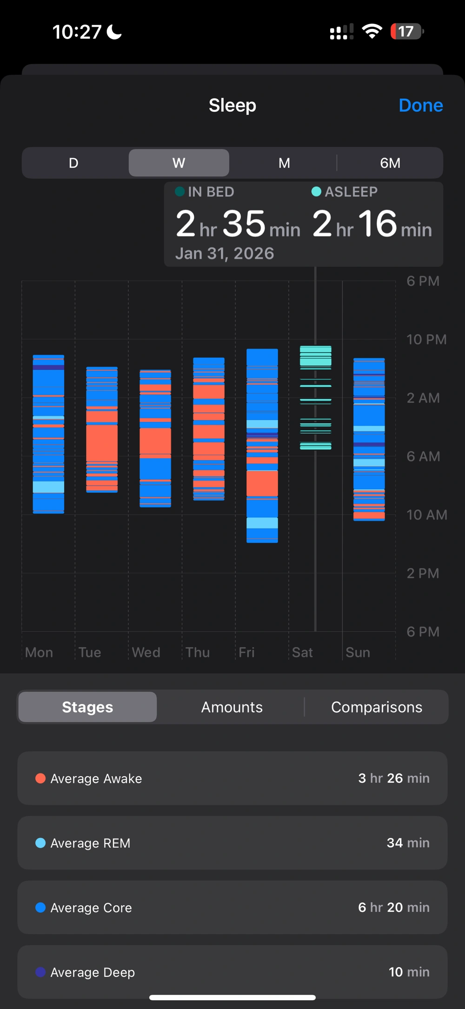Screen dimensions: 465x1009
Task: Open the Average Core row
Action: pos(232,907)
